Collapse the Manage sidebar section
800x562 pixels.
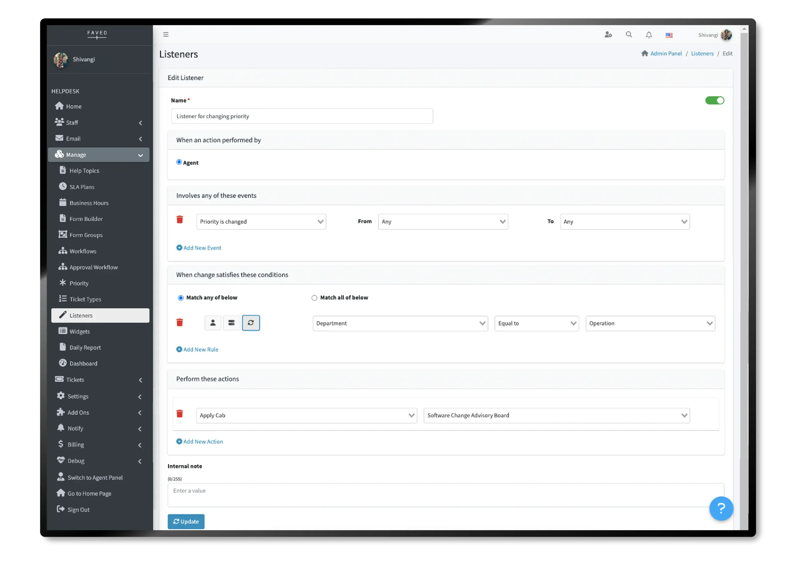click(x=99, y=155)
